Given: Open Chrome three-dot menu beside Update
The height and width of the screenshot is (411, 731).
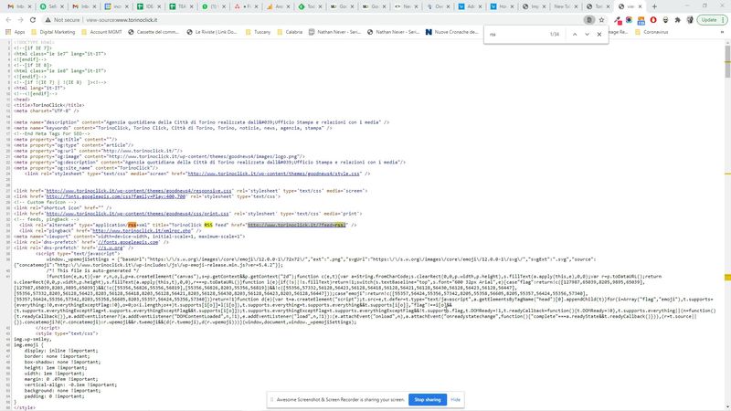Looking at the screenshot, I should 723,20.
